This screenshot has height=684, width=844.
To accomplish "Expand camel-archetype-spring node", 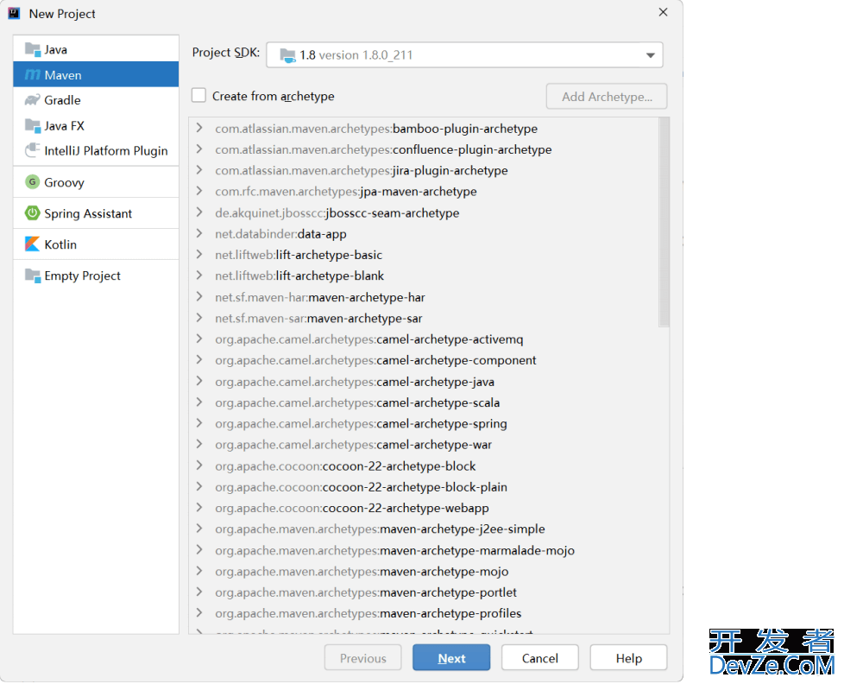I will (199, 423).
